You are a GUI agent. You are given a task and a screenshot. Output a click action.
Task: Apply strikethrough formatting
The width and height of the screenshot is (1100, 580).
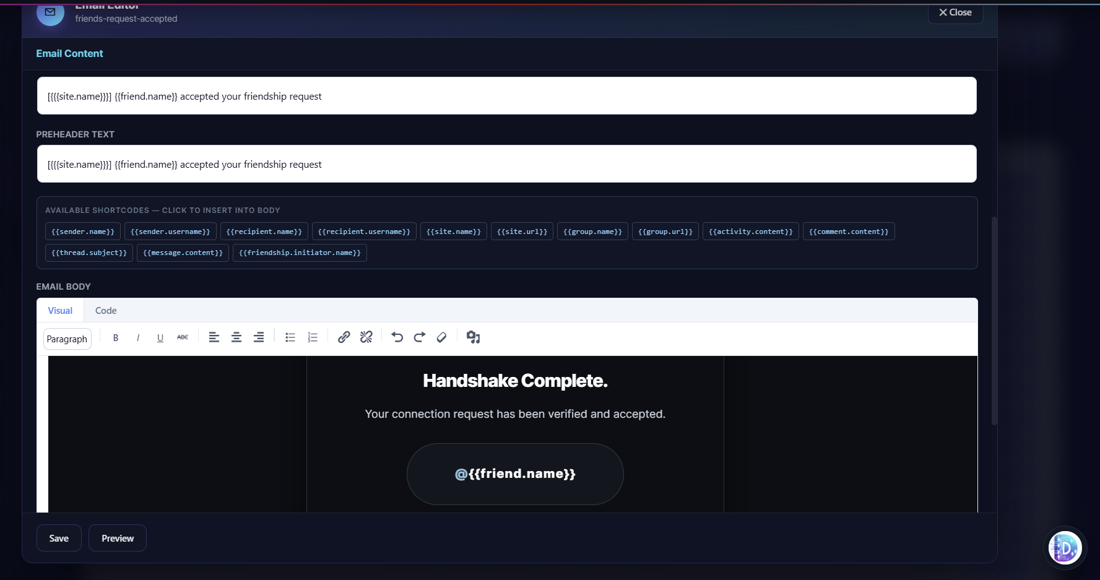click(x=183, y=337)
